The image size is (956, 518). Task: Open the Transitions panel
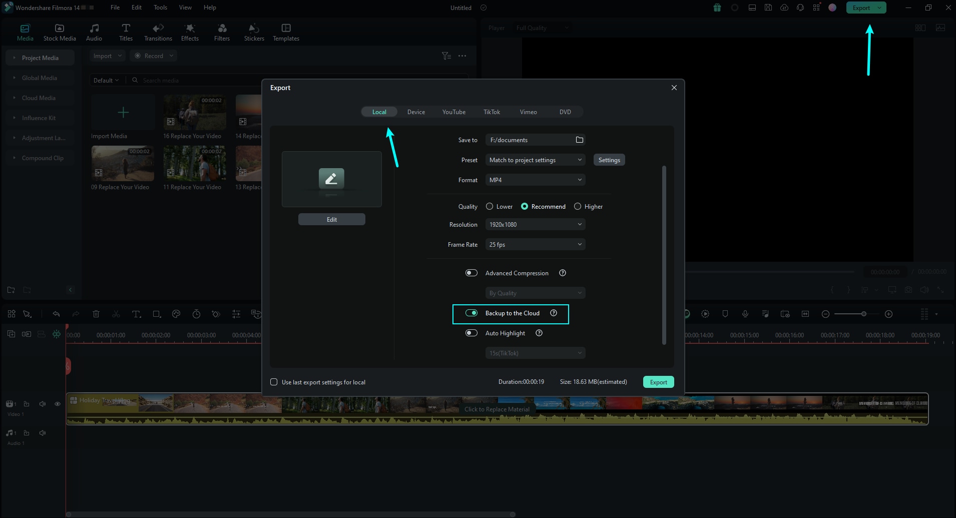(x=158, y=33)
